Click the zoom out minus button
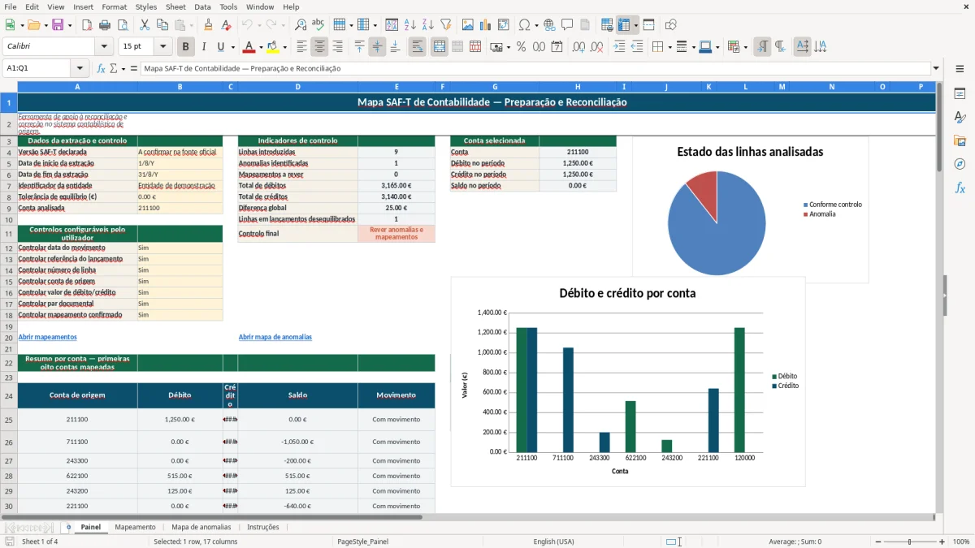Viewport: 975px width, 548px height. (x=877, y=542)
